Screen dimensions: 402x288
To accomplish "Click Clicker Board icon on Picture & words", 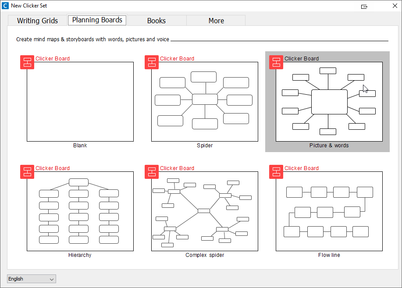I will click(276, 62).
